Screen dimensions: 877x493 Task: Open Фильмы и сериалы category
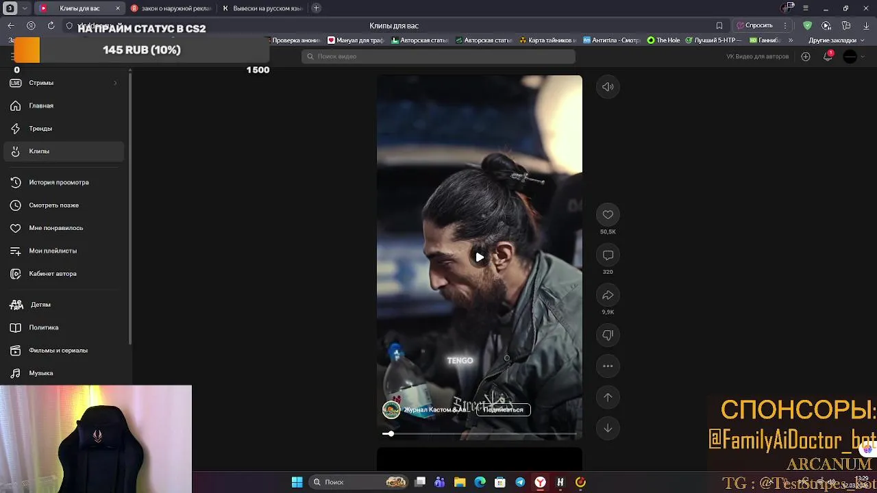click(x=63, y=350)
